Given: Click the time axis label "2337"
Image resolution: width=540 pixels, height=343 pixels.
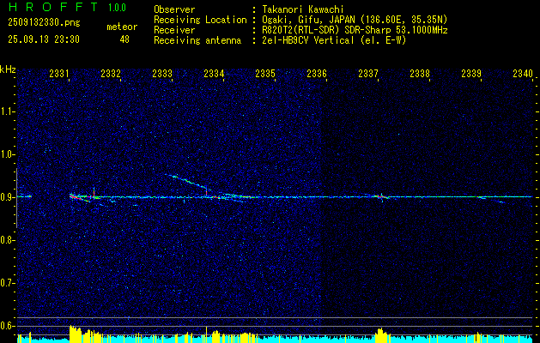Looking at the screenshot, I should (368, 73).
